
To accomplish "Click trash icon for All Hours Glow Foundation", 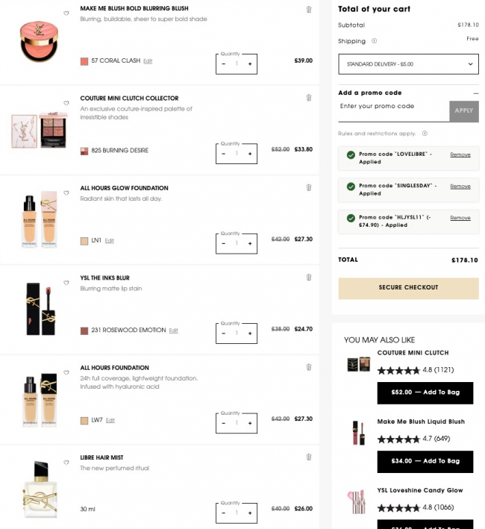I will (309, 187).
